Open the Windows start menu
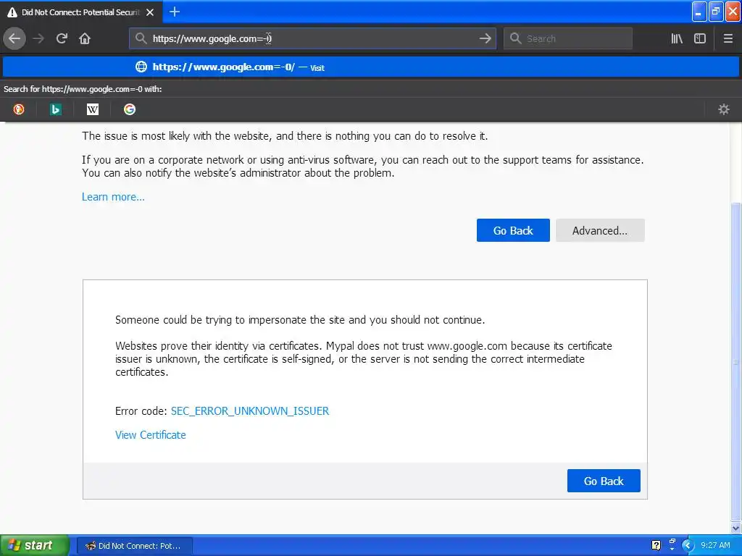The image size is (742, 556). 35,546
